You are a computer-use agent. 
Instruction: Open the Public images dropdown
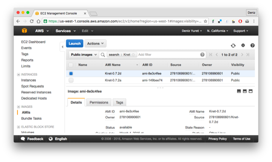(x=84, y=55)
